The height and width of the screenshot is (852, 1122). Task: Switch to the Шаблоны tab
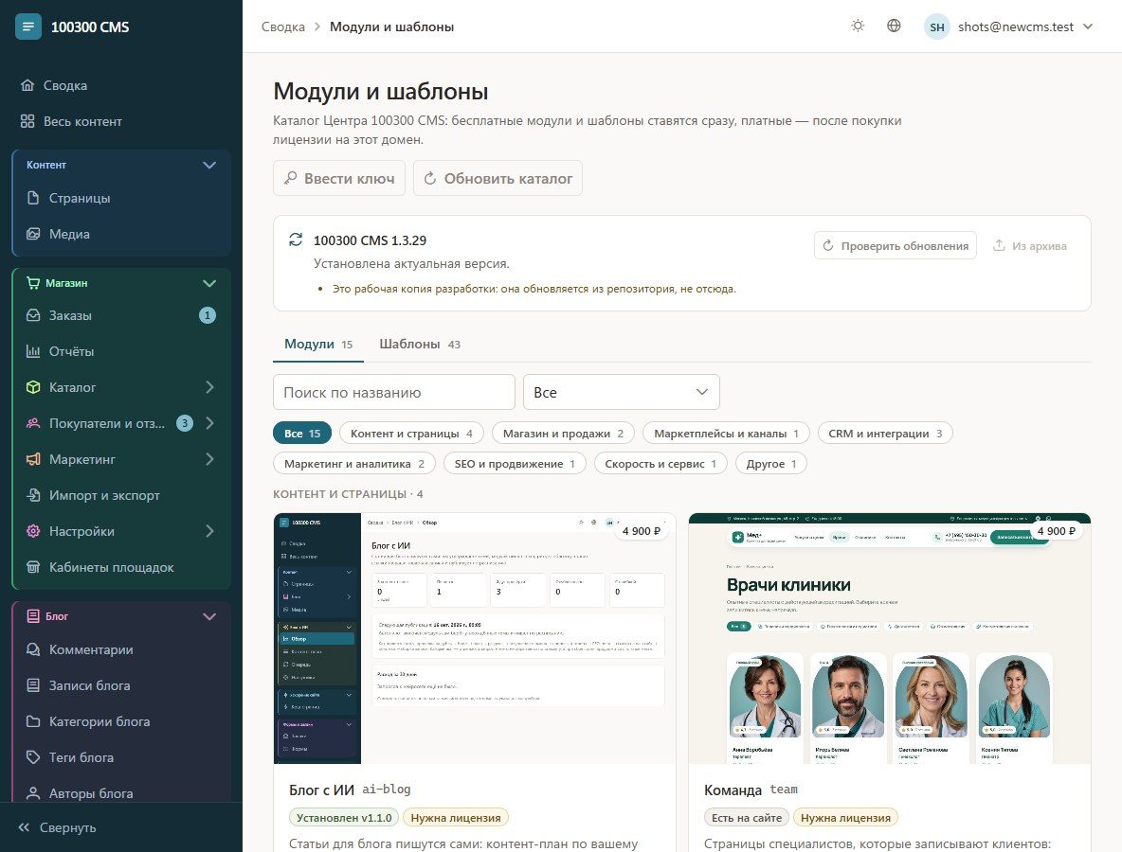pos(419,345)
